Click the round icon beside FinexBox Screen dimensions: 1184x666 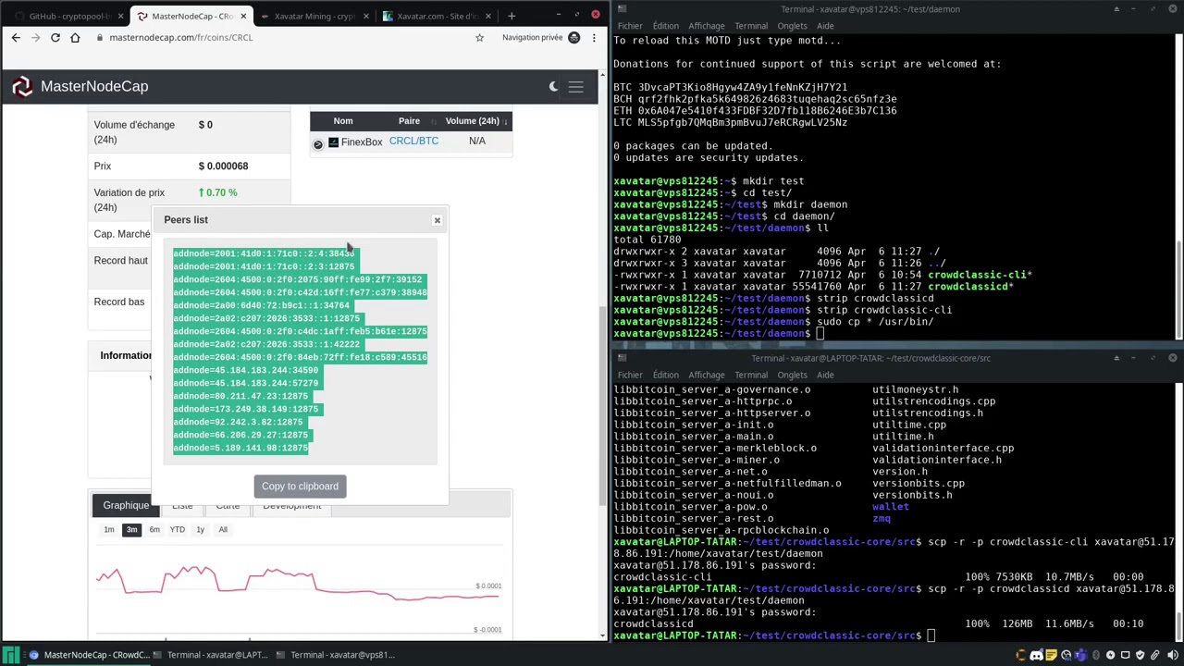[x=318, y=143]
